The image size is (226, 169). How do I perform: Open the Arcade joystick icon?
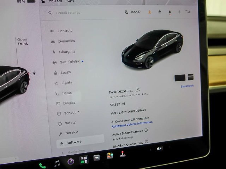[123, 154]
